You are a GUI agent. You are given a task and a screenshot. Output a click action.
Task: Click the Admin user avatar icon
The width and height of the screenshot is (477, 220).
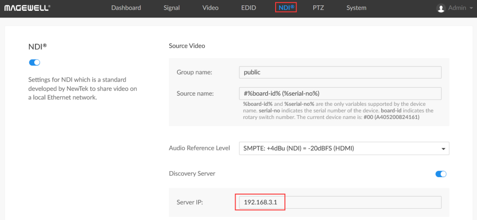click(441, 8)
